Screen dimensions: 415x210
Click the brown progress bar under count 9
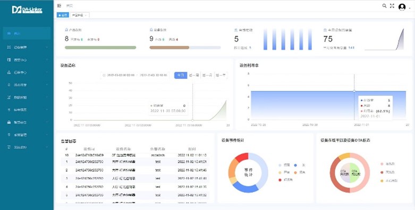[x=170, y=48]
